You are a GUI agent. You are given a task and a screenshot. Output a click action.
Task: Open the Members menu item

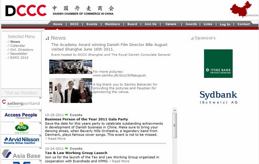pyautogui.click(x=112, y=24)
